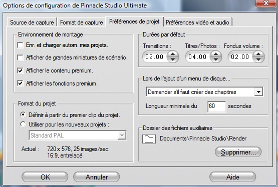Check 'Afficher de grandes miniatures de scénario'
278x187 pixels.
pos(20,57)
